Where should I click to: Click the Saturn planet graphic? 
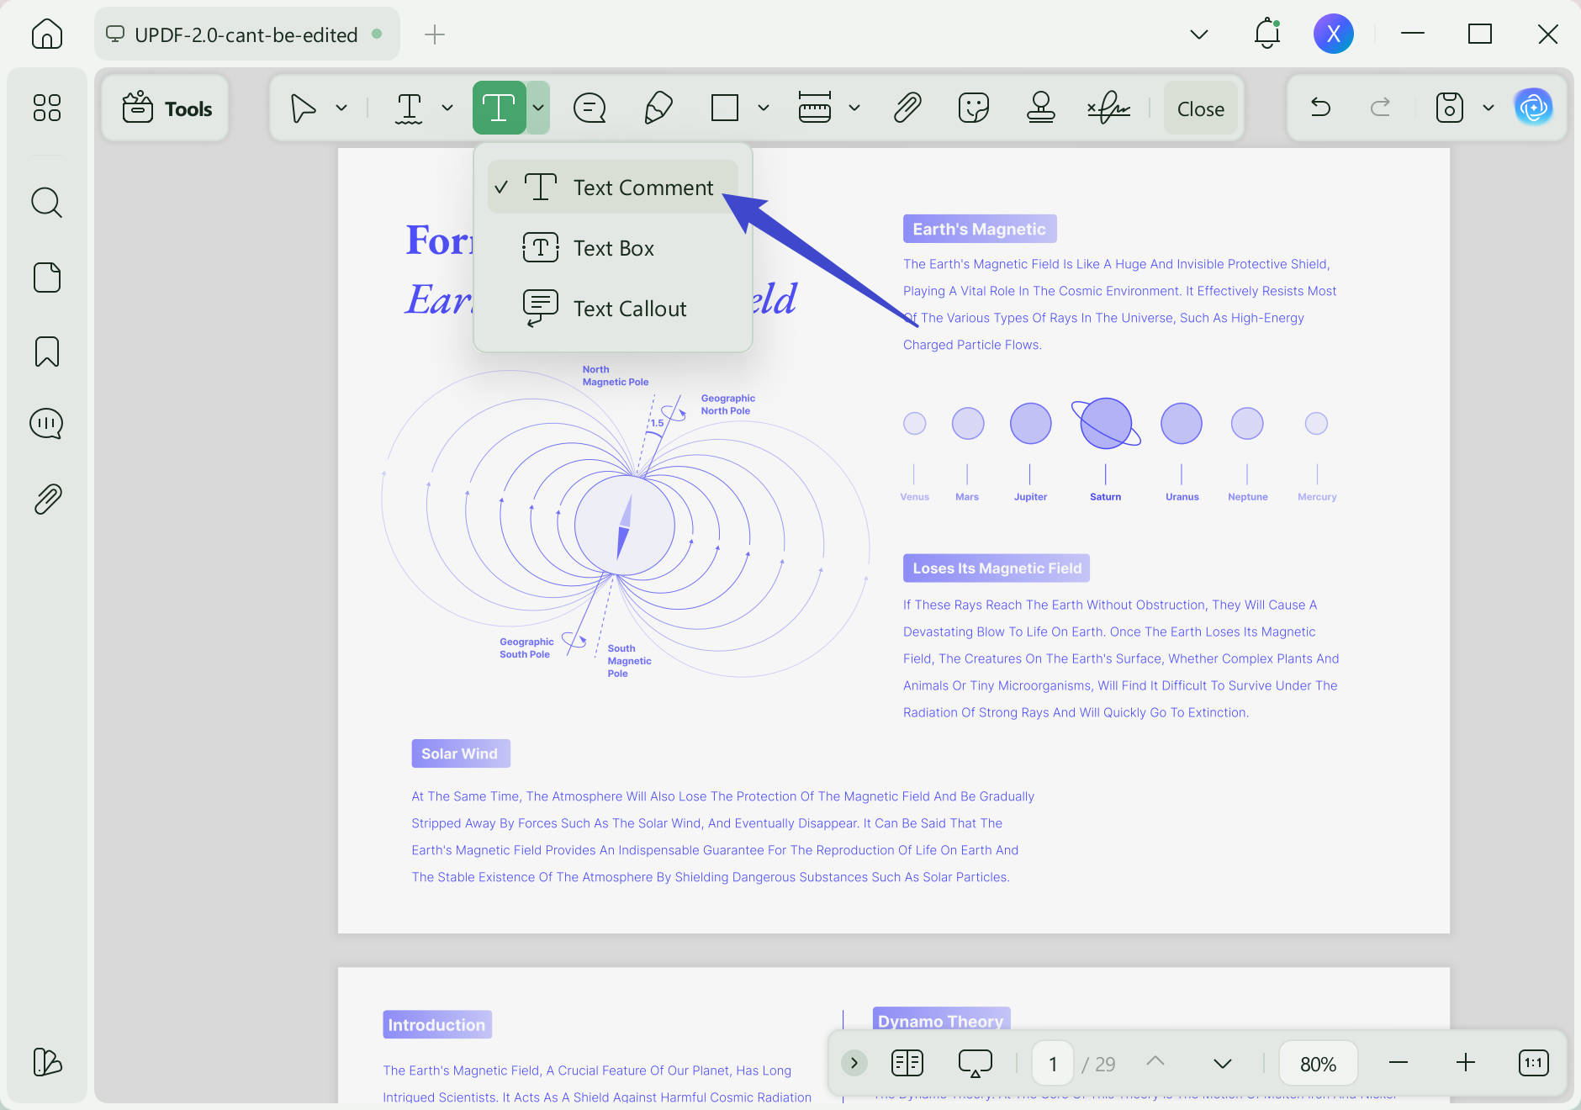[x=1106, y=422]
